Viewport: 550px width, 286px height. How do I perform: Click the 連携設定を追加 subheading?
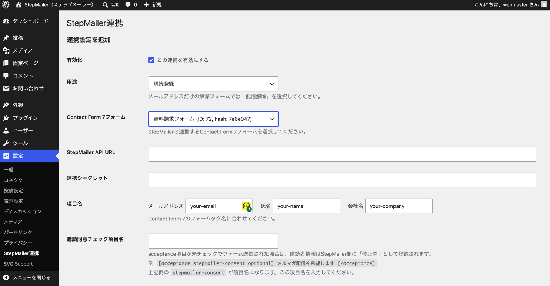89,40
